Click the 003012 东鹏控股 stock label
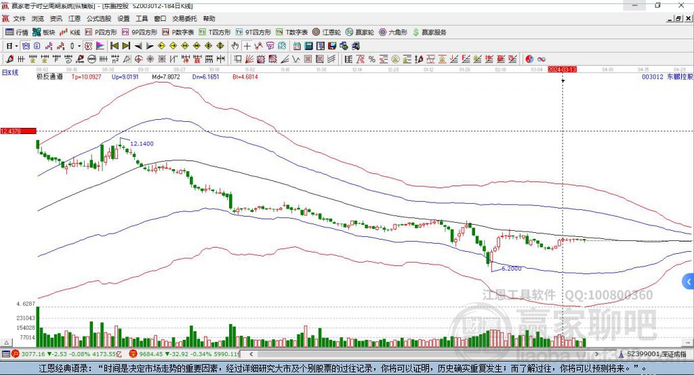694x375 pixels. [x=667, y=76]
